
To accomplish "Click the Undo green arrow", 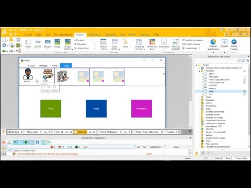I will 4,51.
